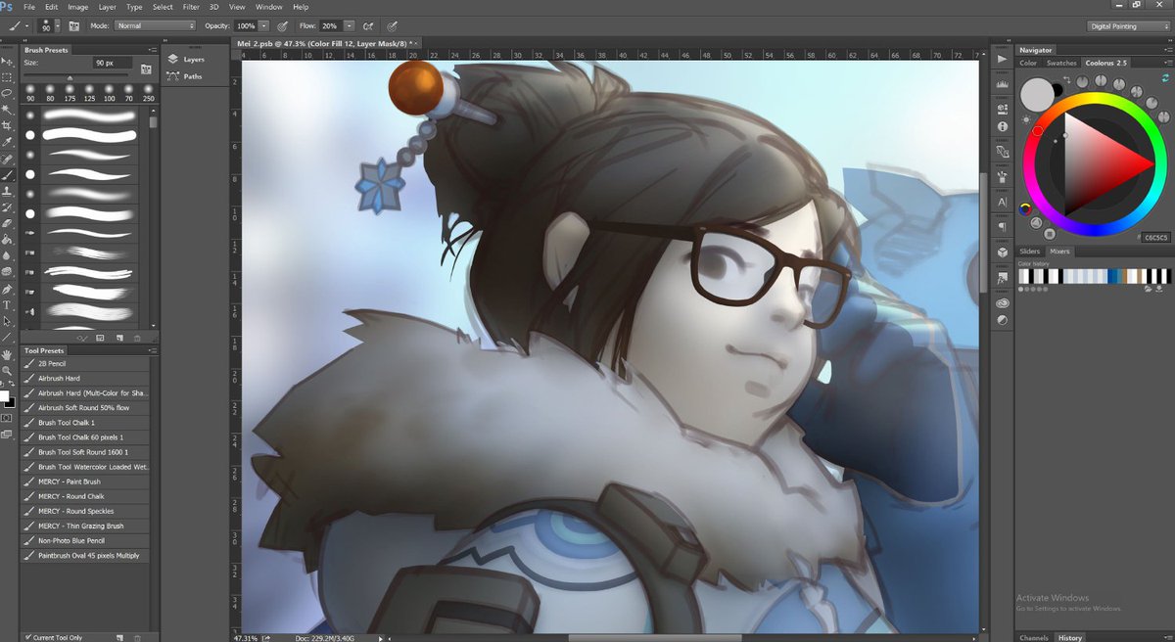Toggle pressure for opacity button
This screenshot has width=1175, height=642.
tap(282, 25)
